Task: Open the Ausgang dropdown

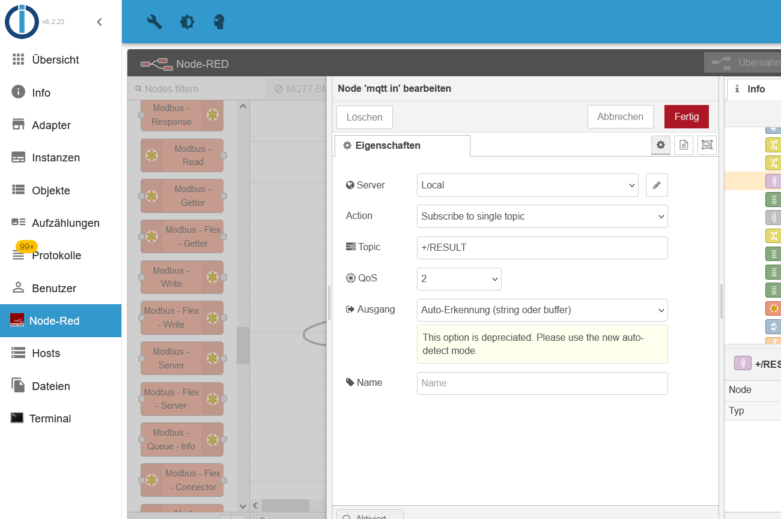Action: [542, 310]
